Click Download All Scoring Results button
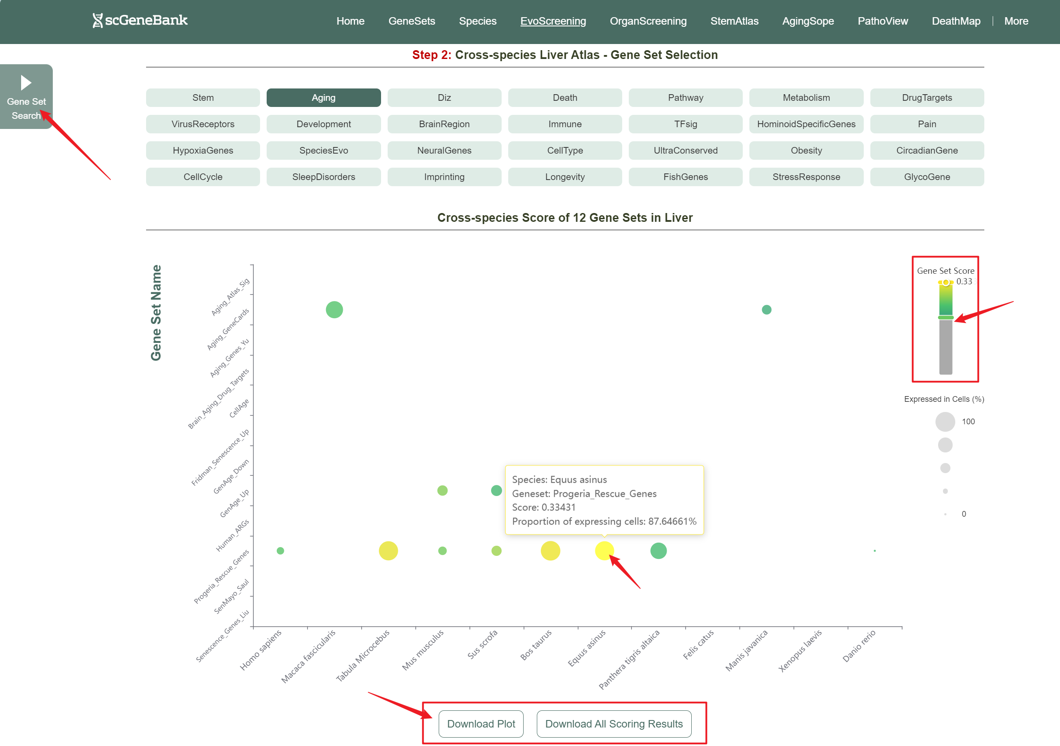This screenshot has width=1060, height=746. [613, 724]
